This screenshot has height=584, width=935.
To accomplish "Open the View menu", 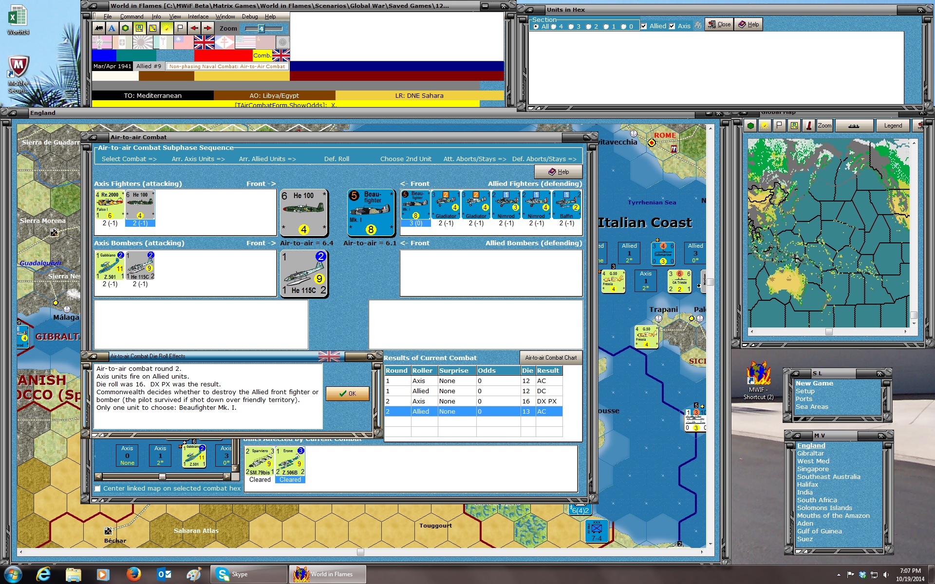I will coord(175,17).
